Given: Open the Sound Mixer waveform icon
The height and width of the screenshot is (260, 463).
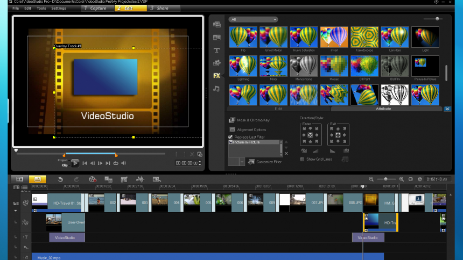Looking at the screenshot, I should click(x=140, y=179).
